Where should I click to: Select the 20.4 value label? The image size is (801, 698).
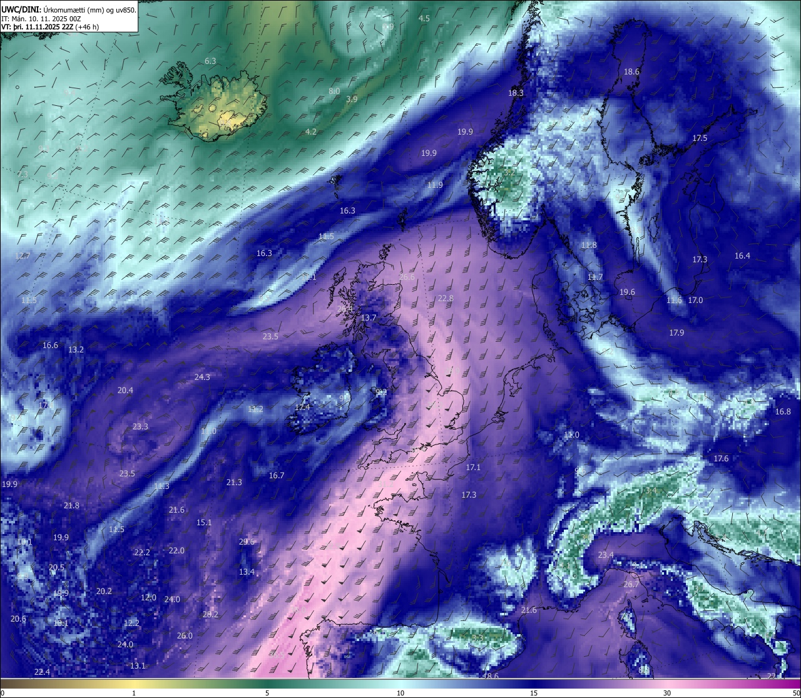125,390
